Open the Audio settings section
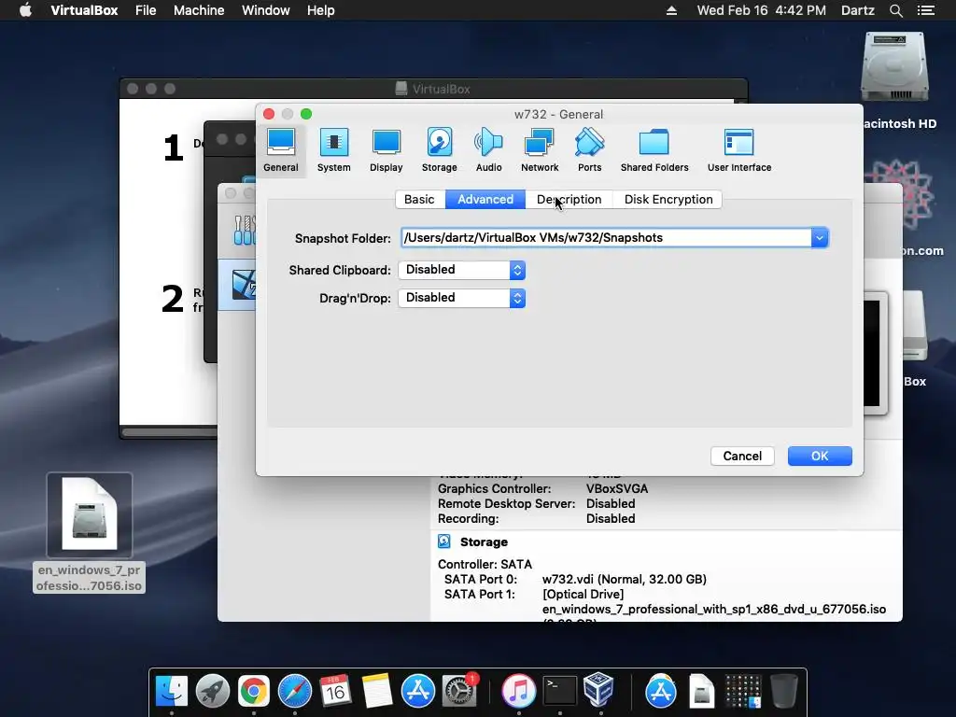 pos(488,150)
